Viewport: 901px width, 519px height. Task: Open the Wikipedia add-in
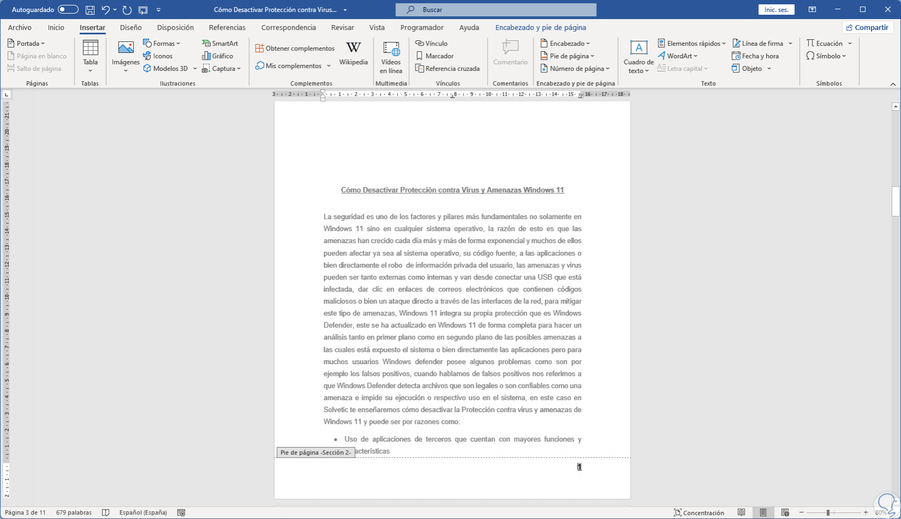coord(353,54)
